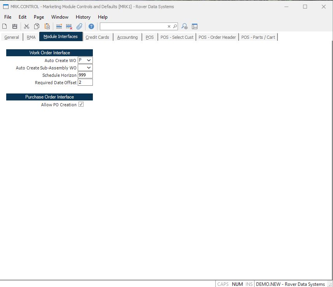
Task: Click the Required Date Offset field
Action: coord(85,83)
